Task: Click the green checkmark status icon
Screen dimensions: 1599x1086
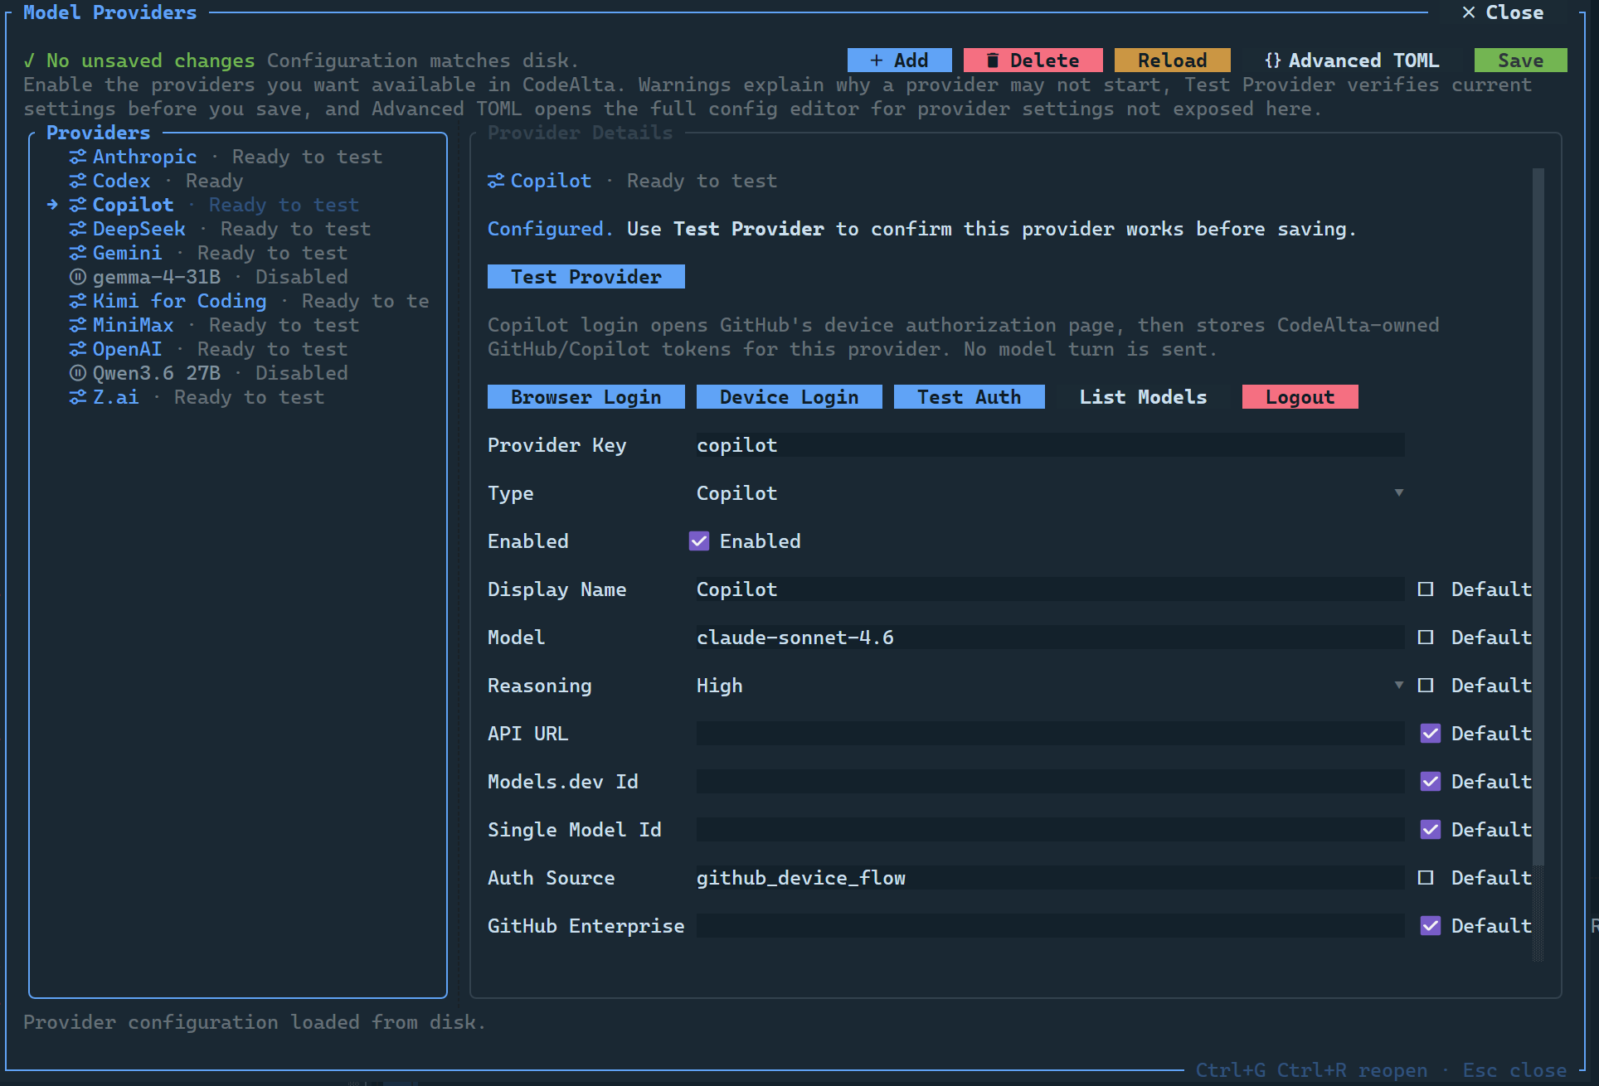Action: 30,61
